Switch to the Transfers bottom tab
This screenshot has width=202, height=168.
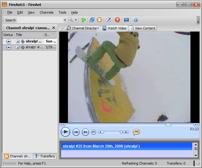click(45, 156)
